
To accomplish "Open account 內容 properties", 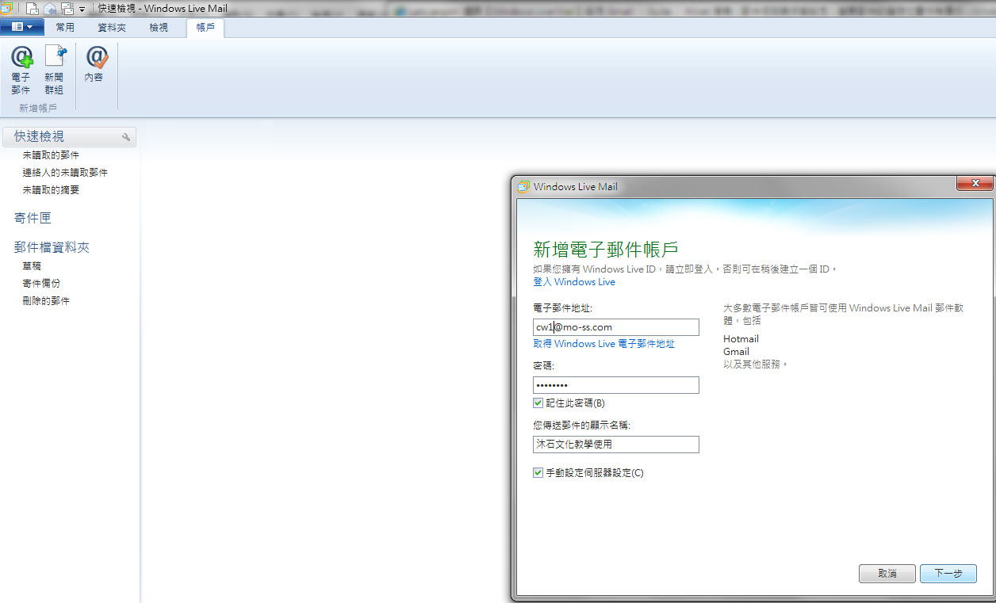I will 94,65.
